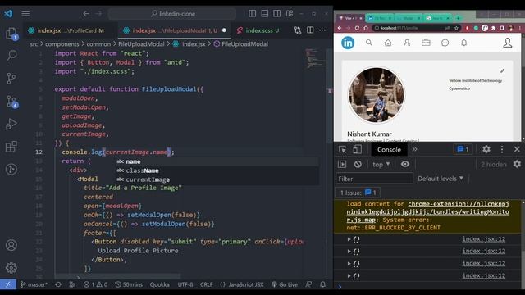Open the Extensions view
This screenshot has height=295, width=525.
(x=11, y=147)
